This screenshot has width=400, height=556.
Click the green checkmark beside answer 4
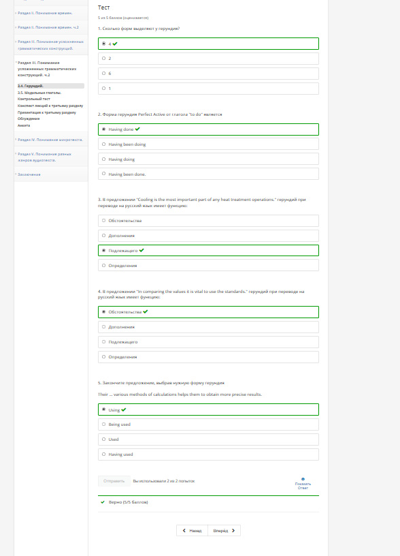[x=115, y=44]
